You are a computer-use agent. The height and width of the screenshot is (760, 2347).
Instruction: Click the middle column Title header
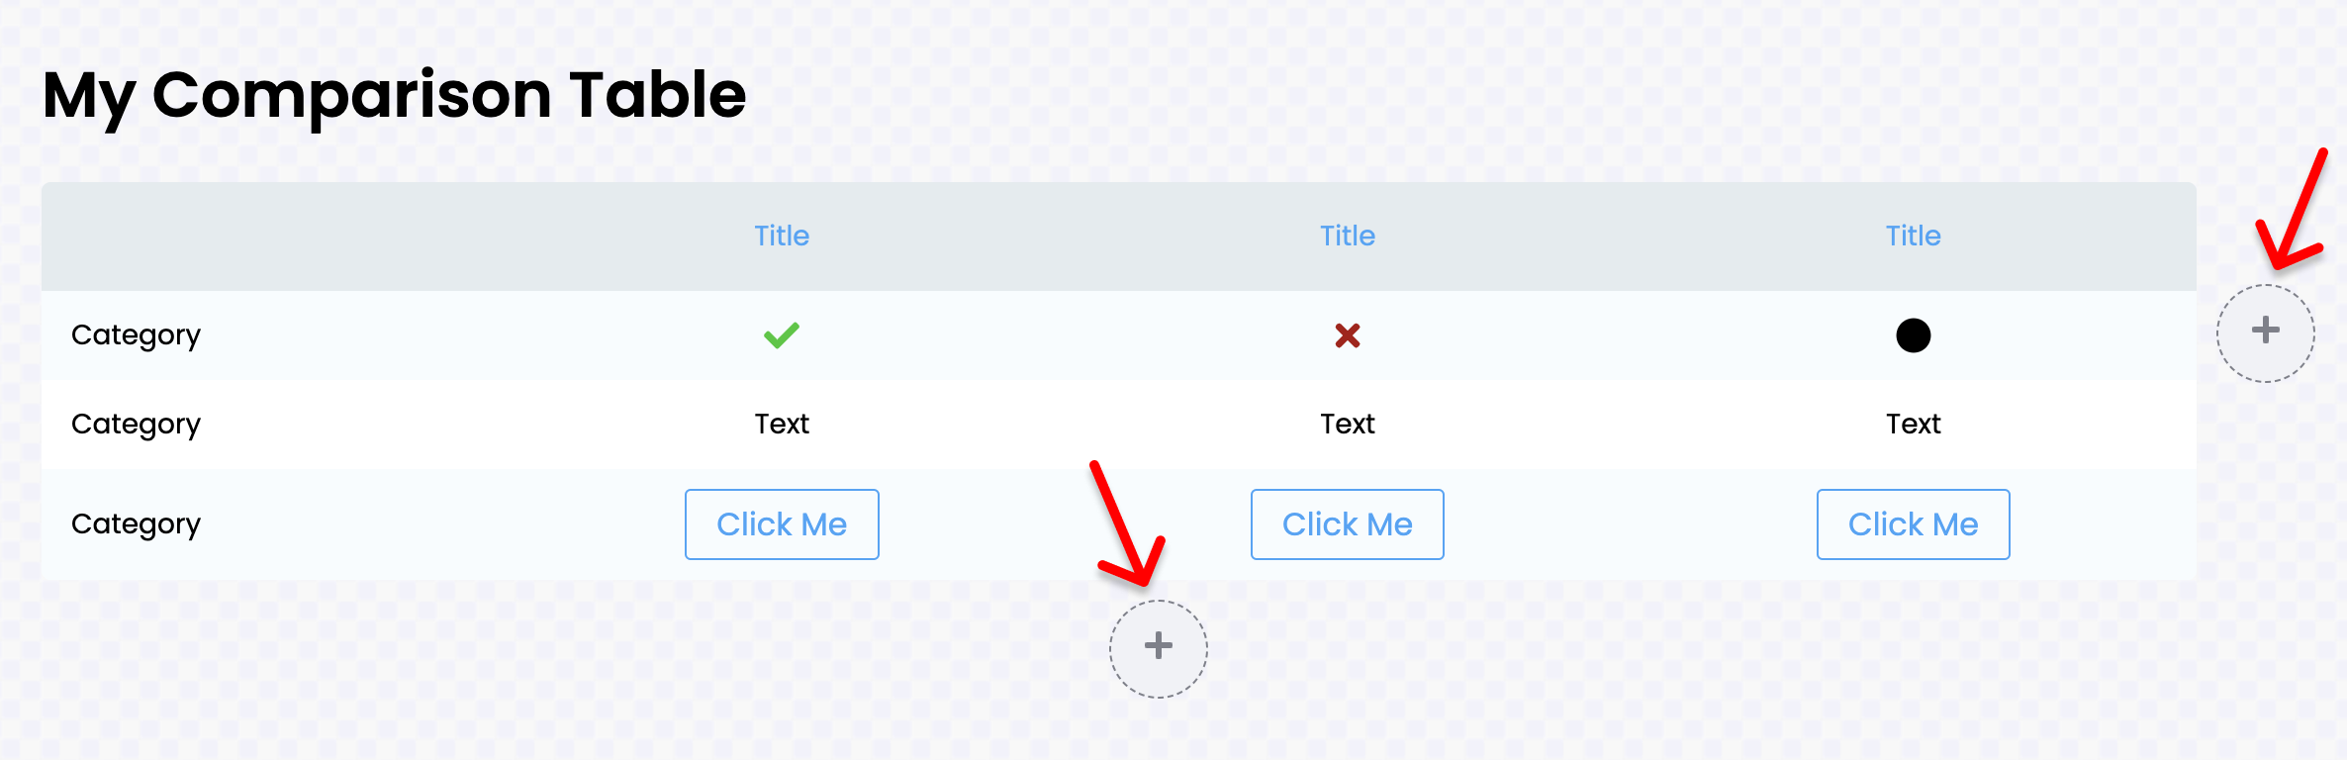[1347, 236]
